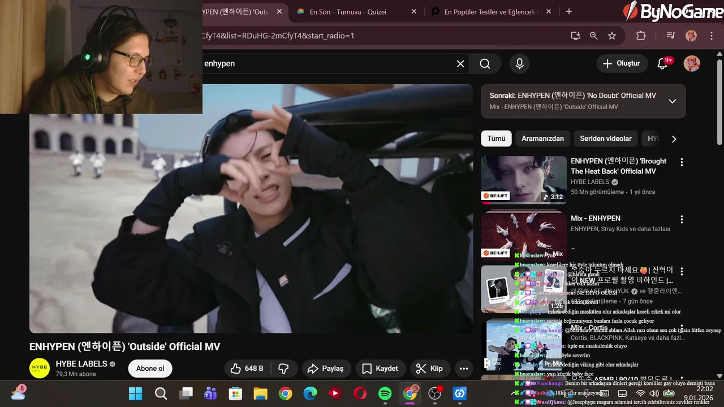Click the 79,3 Mn abone subscriber count
Viewport: 724px width, 407px height.
tap(76, 374)
